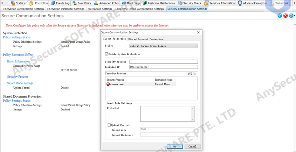Click the blue edit policy icon
Viewport: 296px width, 152px height.
[x=280, y=15]
